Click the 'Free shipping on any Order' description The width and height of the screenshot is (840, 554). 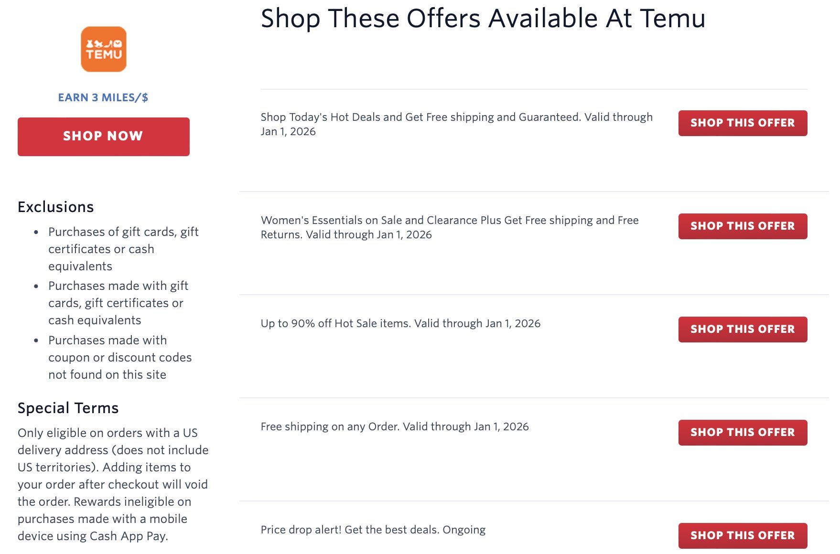pyautogui.click(x=395, y=426)
